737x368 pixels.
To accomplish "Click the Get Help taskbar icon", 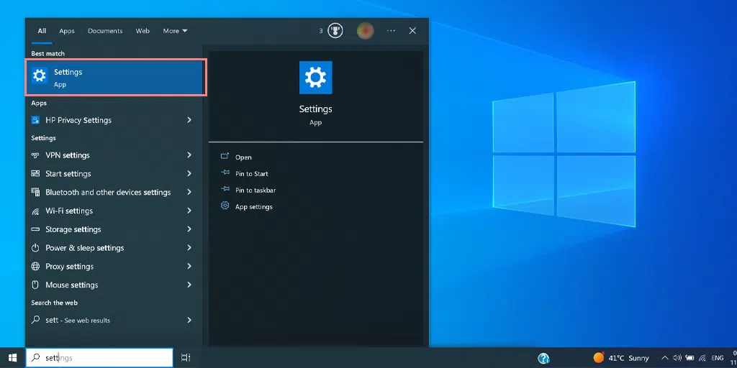I will coord(544,358).
